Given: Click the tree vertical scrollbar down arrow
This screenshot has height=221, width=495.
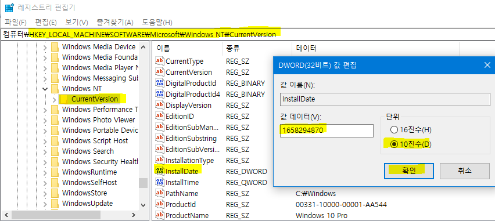Looking at the screenshot, I should click(x=143, y=205).
